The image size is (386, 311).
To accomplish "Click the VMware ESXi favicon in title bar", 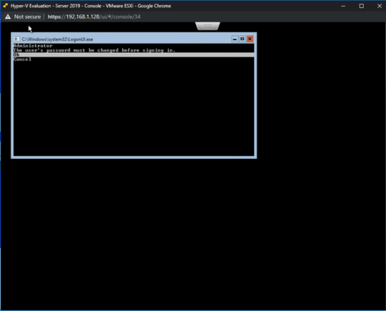I will pos(5,5).
